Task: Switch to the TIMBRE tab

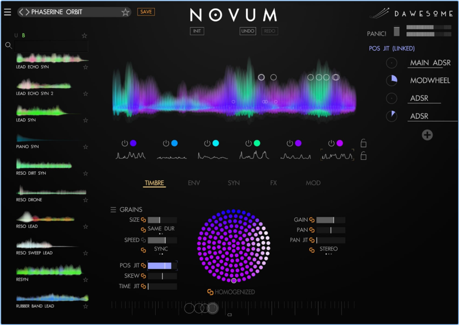Action: click(x=154, y=183)
